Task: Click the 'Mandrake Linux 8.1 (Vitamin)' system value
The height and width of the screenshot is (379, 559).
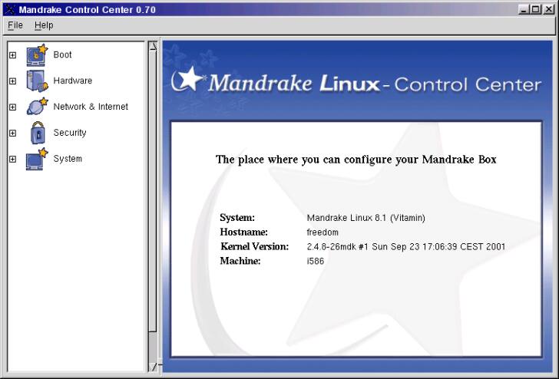Action: click(365, 218)
